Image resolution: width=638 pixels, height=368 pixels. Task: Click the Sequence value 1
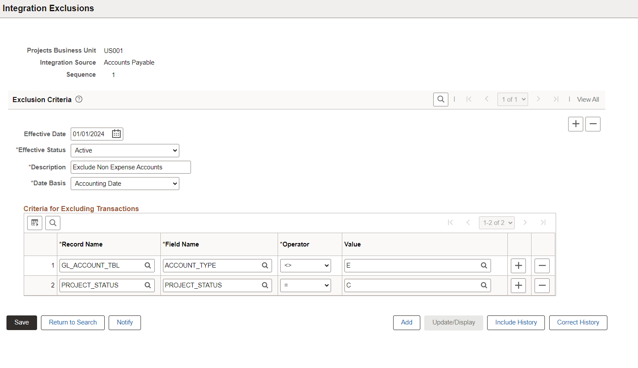(x=113, y=75)
